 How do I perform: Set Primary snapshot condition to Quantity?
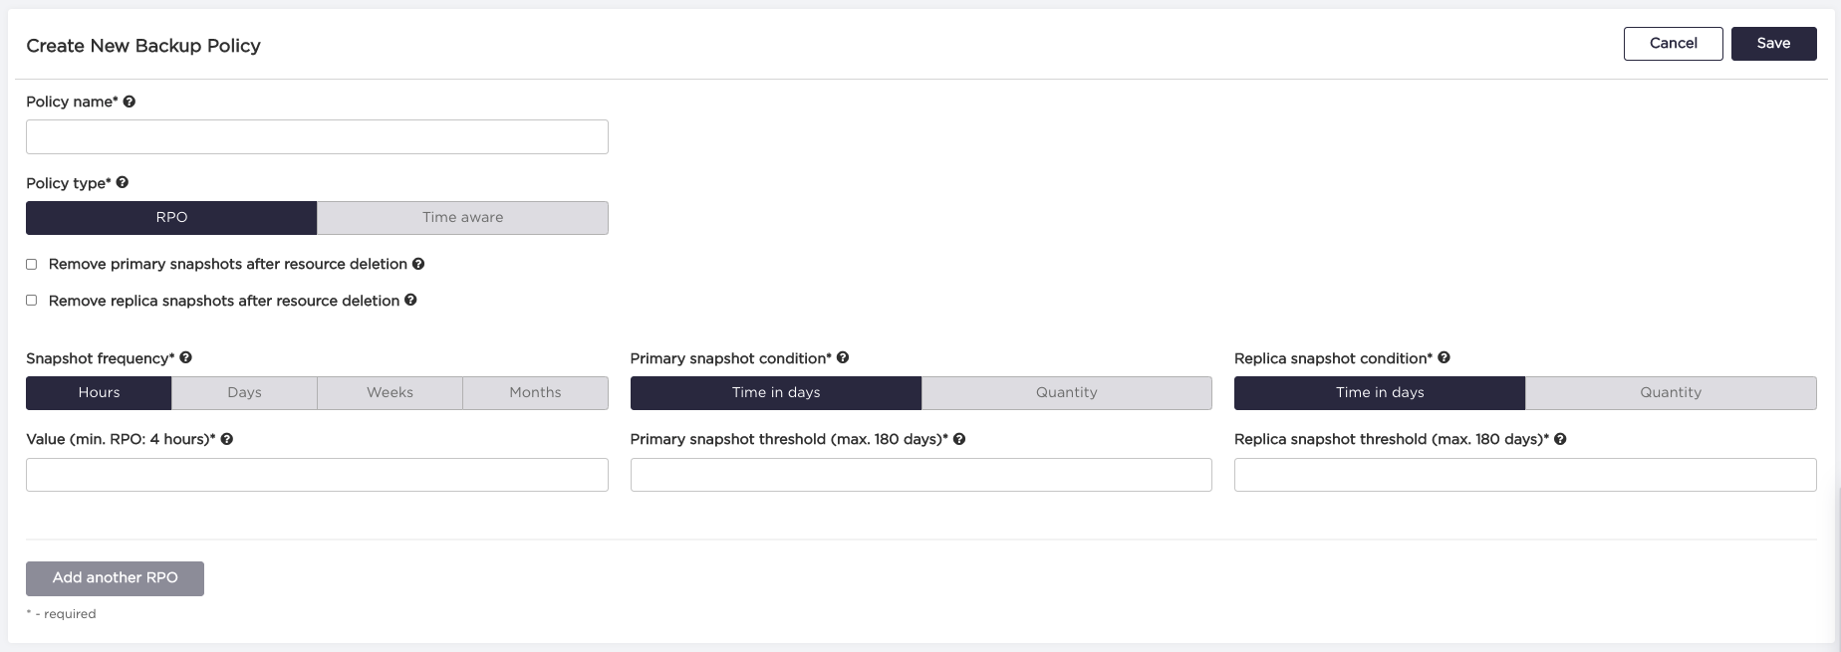[1066, 393]
